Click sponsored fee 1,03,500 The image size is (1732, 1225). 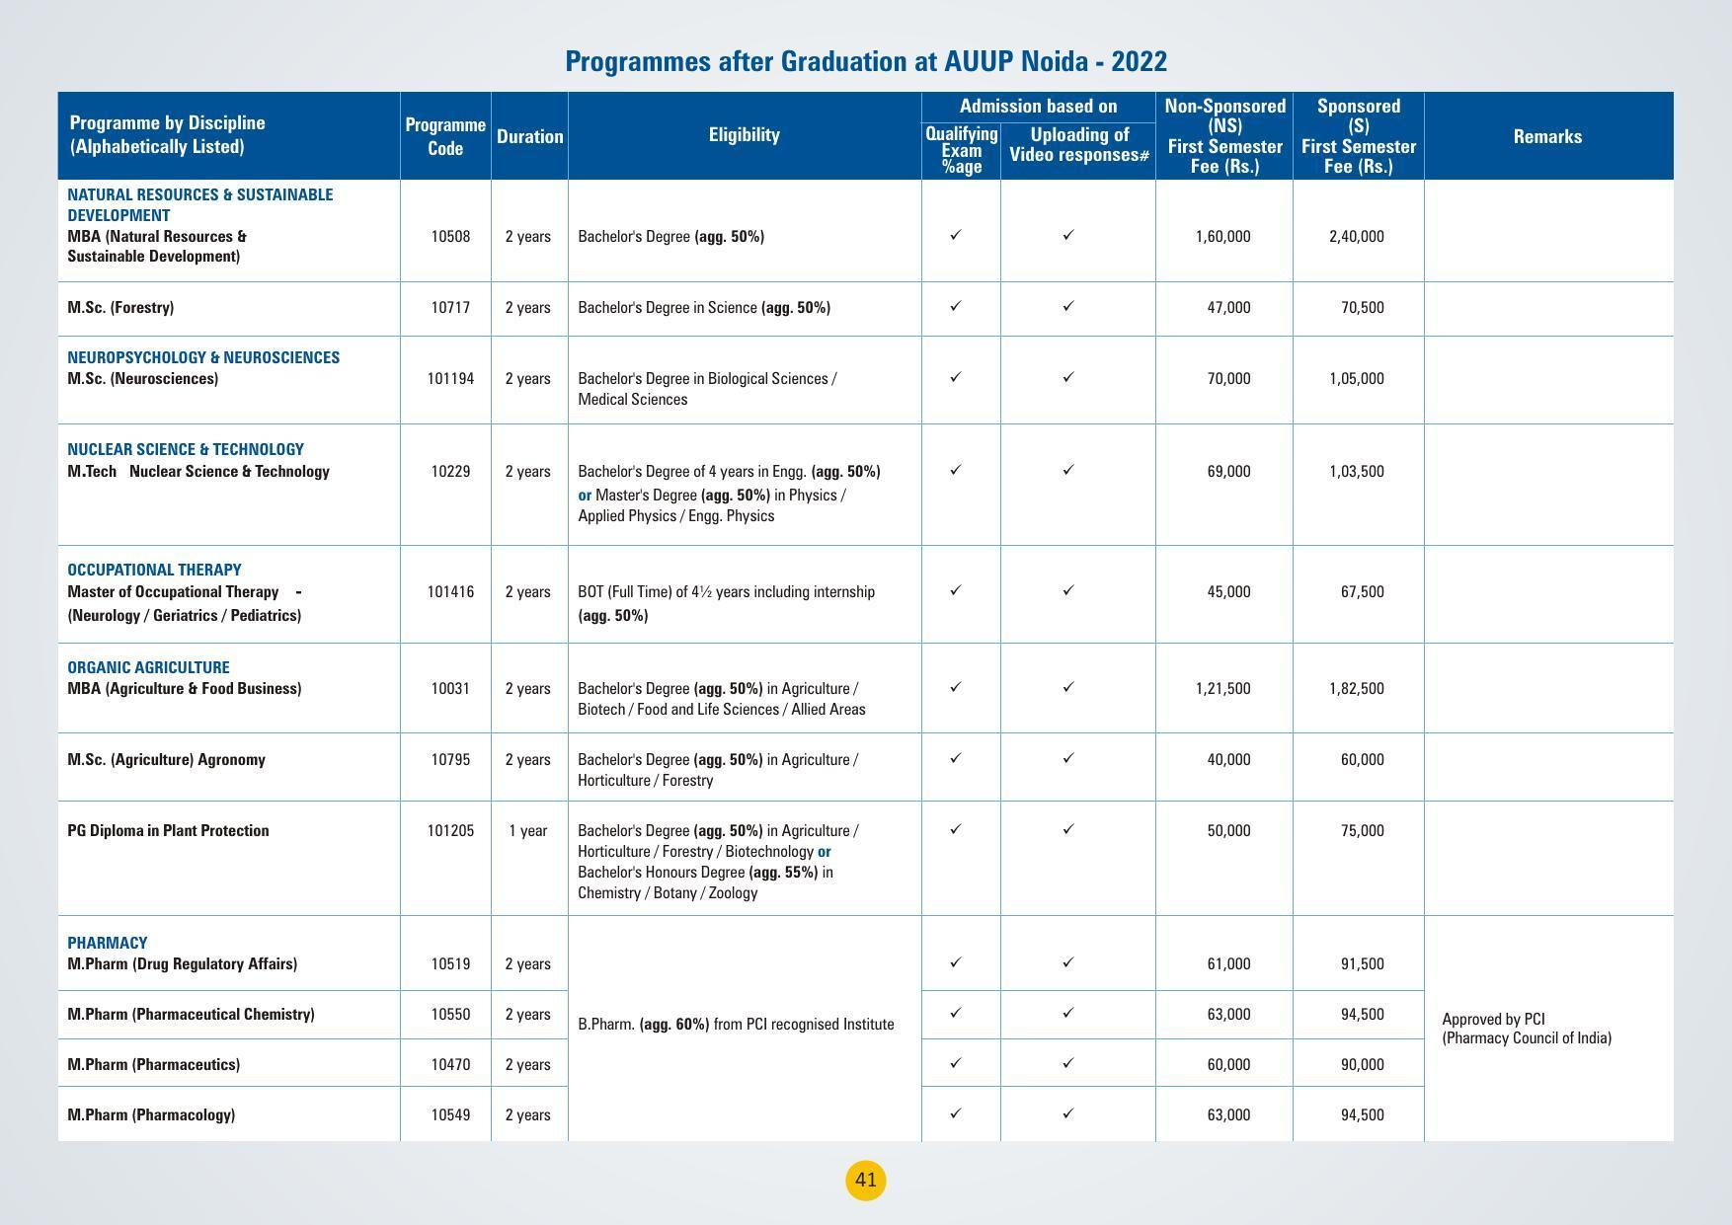pos(1357,471)
